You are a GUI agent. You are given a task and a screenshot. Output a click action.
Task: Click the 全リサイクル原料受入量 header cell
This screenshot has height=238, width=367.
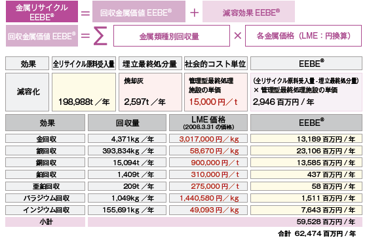coord(84,64)
